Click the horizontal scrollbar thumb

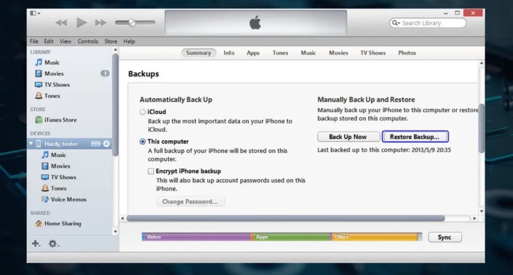pyautogui.click(x=286, y=218)
